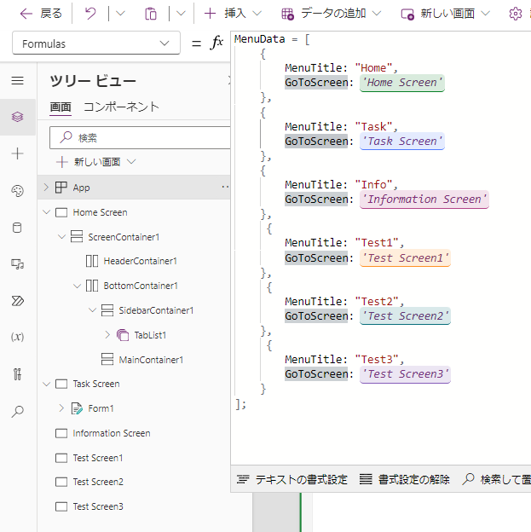Click the undo icon

click(x=90, y=14)
